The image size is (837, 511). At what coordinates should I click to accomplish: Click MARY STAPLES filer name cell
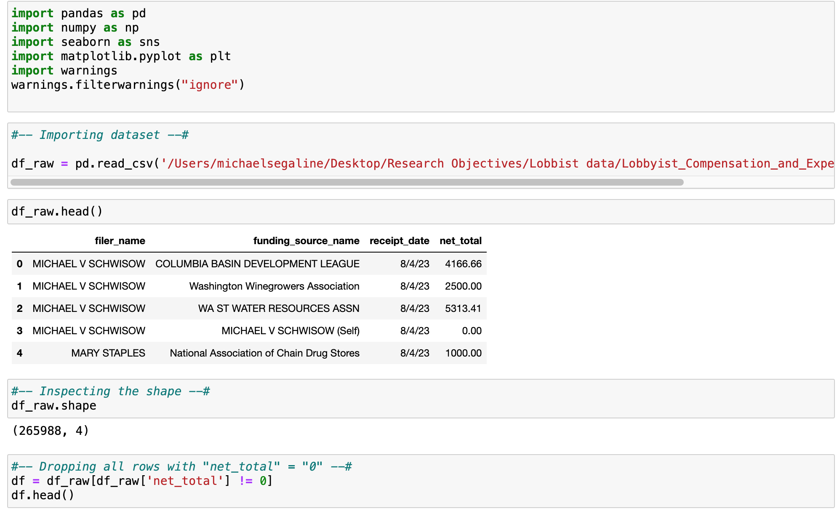(108, 353)
